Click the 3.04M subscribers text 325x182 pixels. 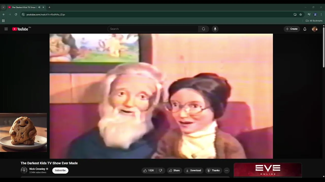pos(38,172)
